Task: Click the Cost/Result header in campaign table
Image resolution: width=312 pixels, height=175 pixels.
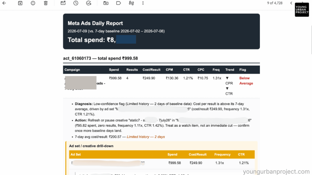Action: (x=151, y=70)
